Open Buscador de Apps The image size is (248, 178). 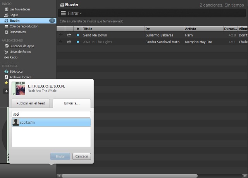pos(22,46)
